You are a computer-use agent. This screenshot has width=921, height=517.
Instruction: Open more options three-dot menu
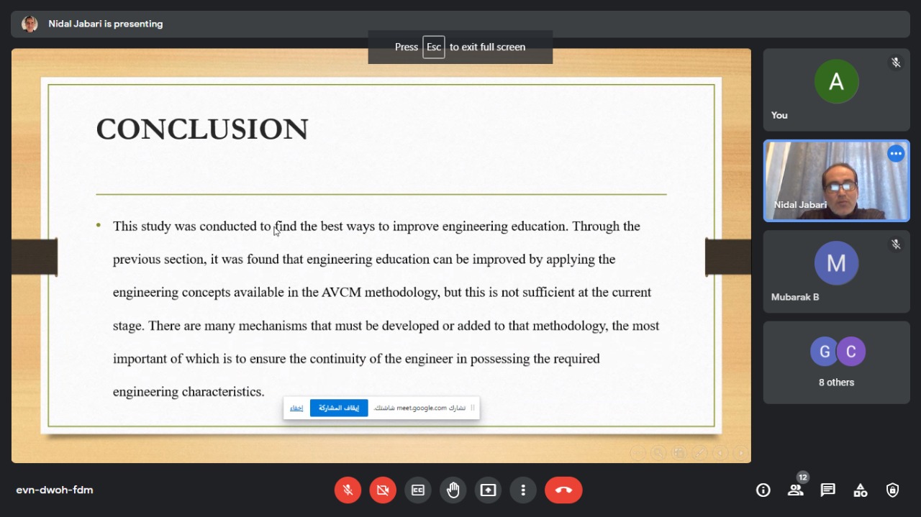coord(523,490)
